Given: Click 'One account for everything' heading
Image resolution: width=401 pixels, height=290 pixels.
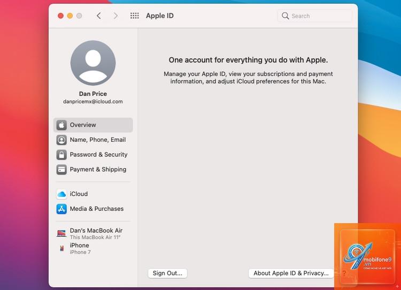Looking at the screenshot, I should (x=248, y=60).
